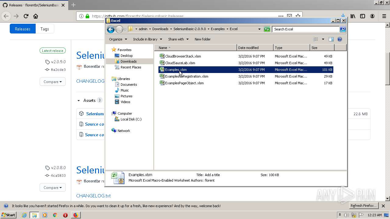Image resolution: width=390 pixels, height=219 pixels.
Task: Click the ExamplesPageObject.xlsm file icon
Action: coord(162,83)
